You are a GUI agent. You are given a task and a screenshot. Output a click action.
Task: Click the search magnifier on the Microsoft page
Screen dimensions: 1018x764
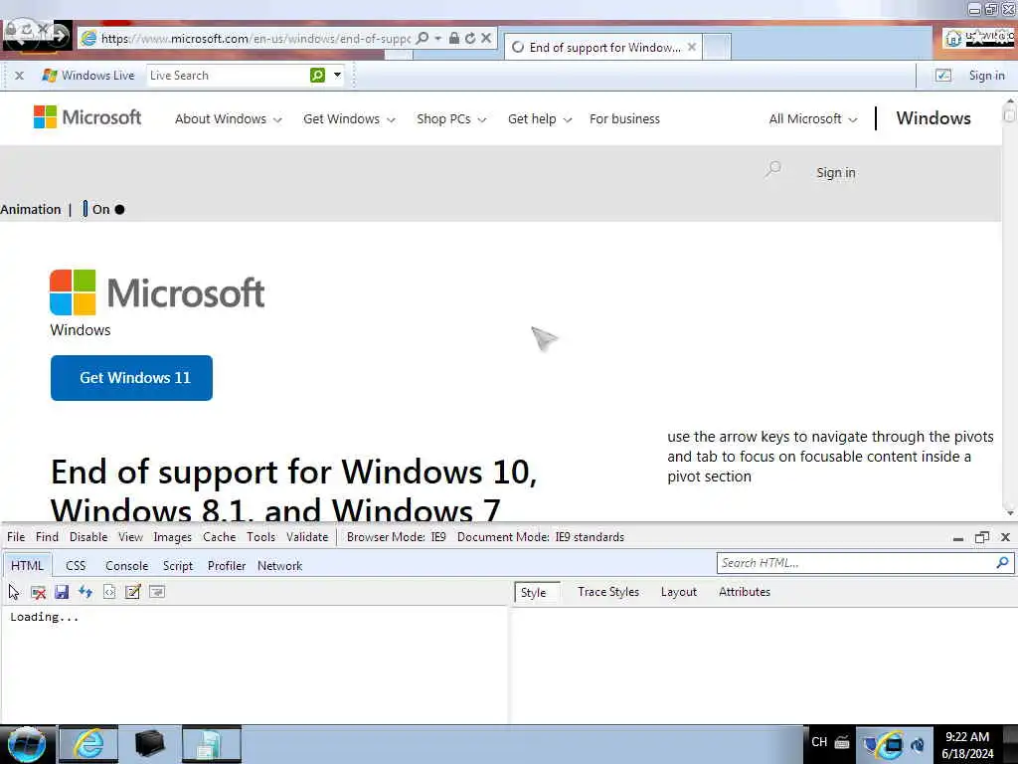pos(772,170)
